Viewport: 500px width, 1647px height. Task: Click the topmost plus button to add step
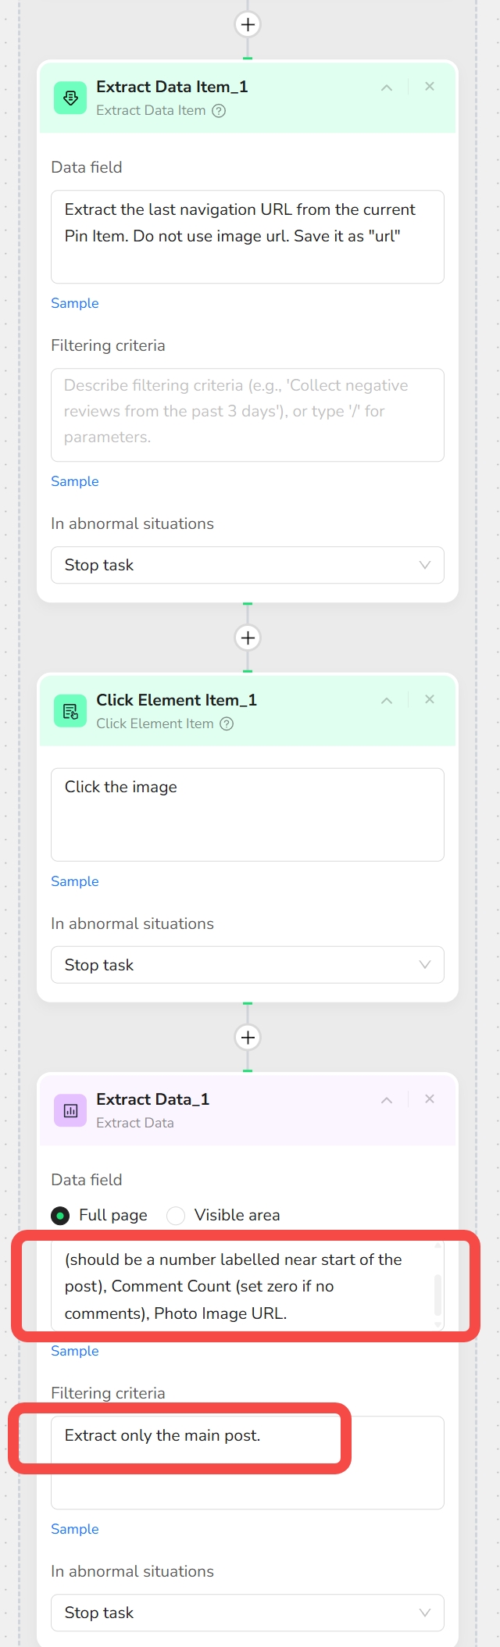[248, 24]
